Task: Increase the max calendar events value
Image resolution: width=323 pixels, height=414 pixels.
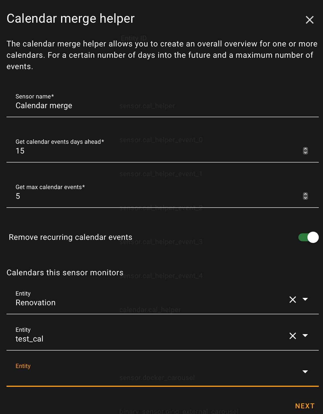Action: 305,194
